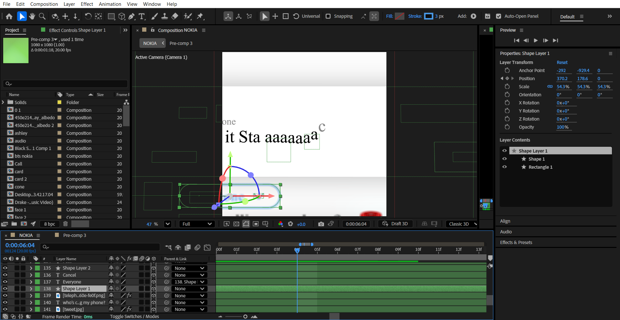Select the Hand tool
620x320 pixels.
(x=32, y=16)
